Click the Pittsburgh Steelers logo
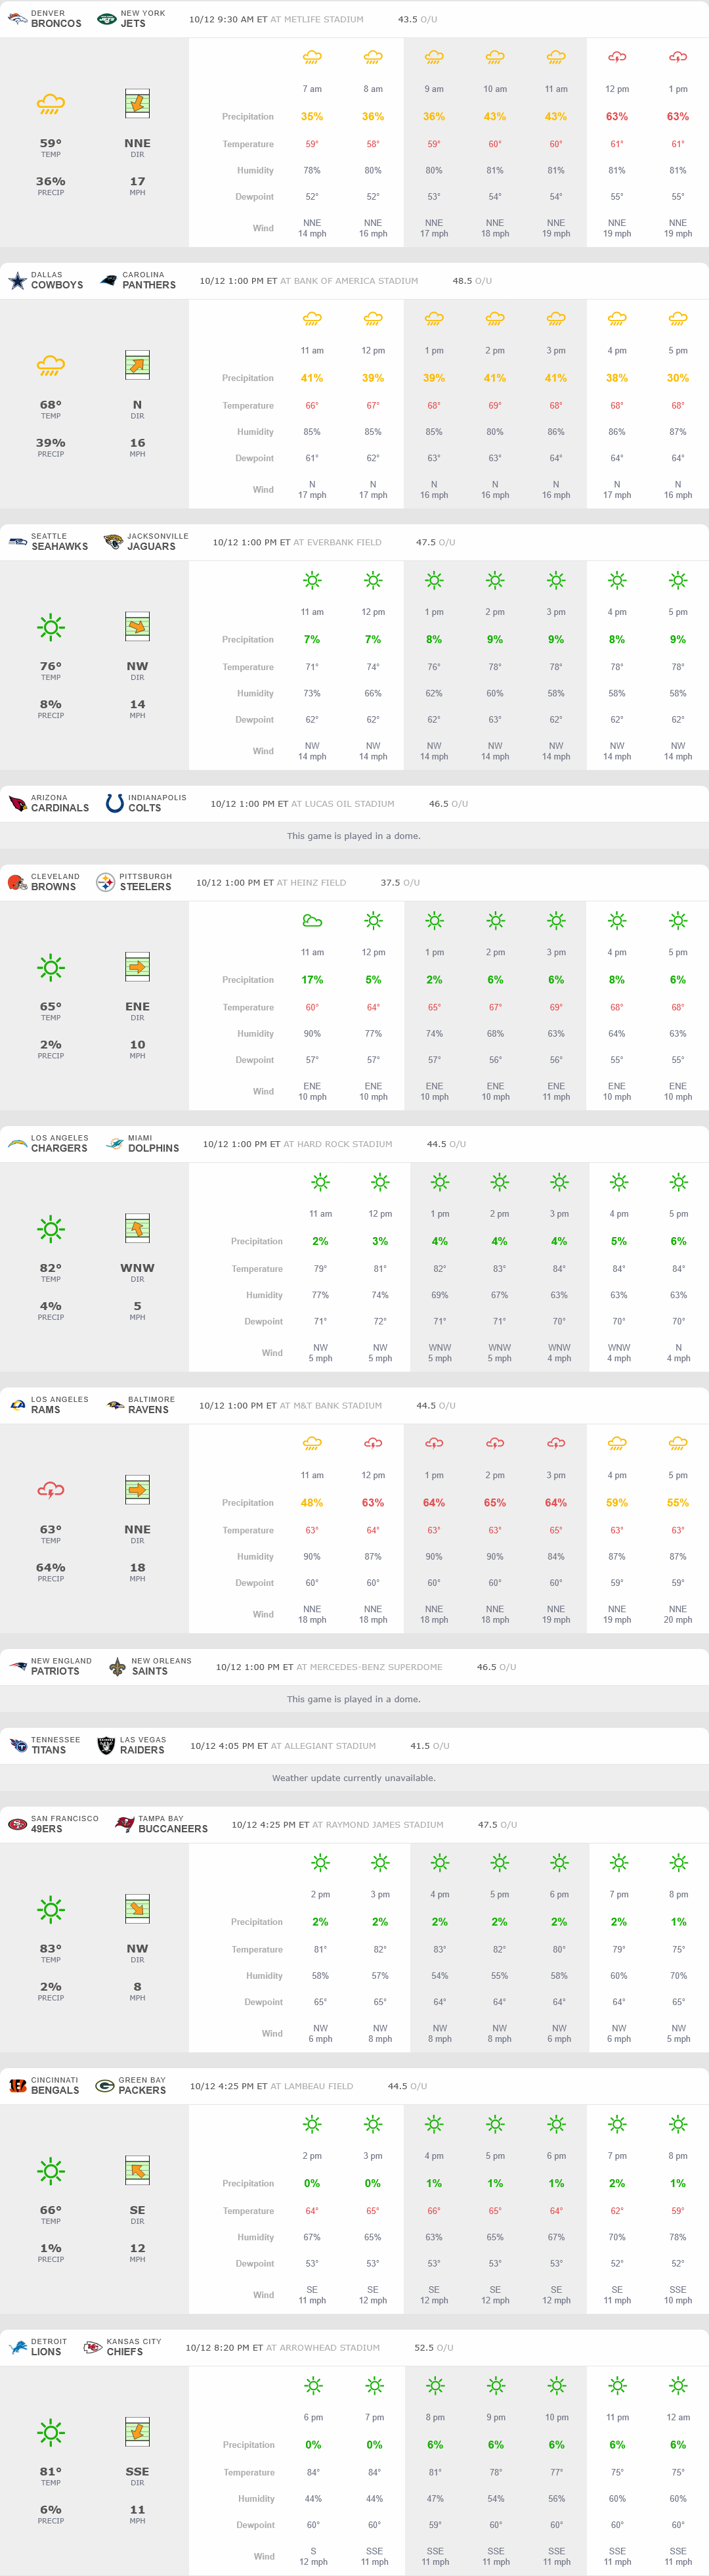The height and width of the screenshot is (2576, 709). tap(105, 882)
